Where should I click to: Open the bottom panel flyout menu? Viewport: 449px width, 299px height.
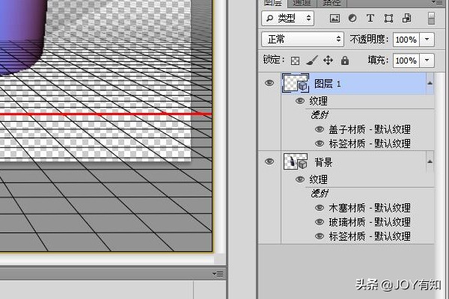[x=218, y=274]
